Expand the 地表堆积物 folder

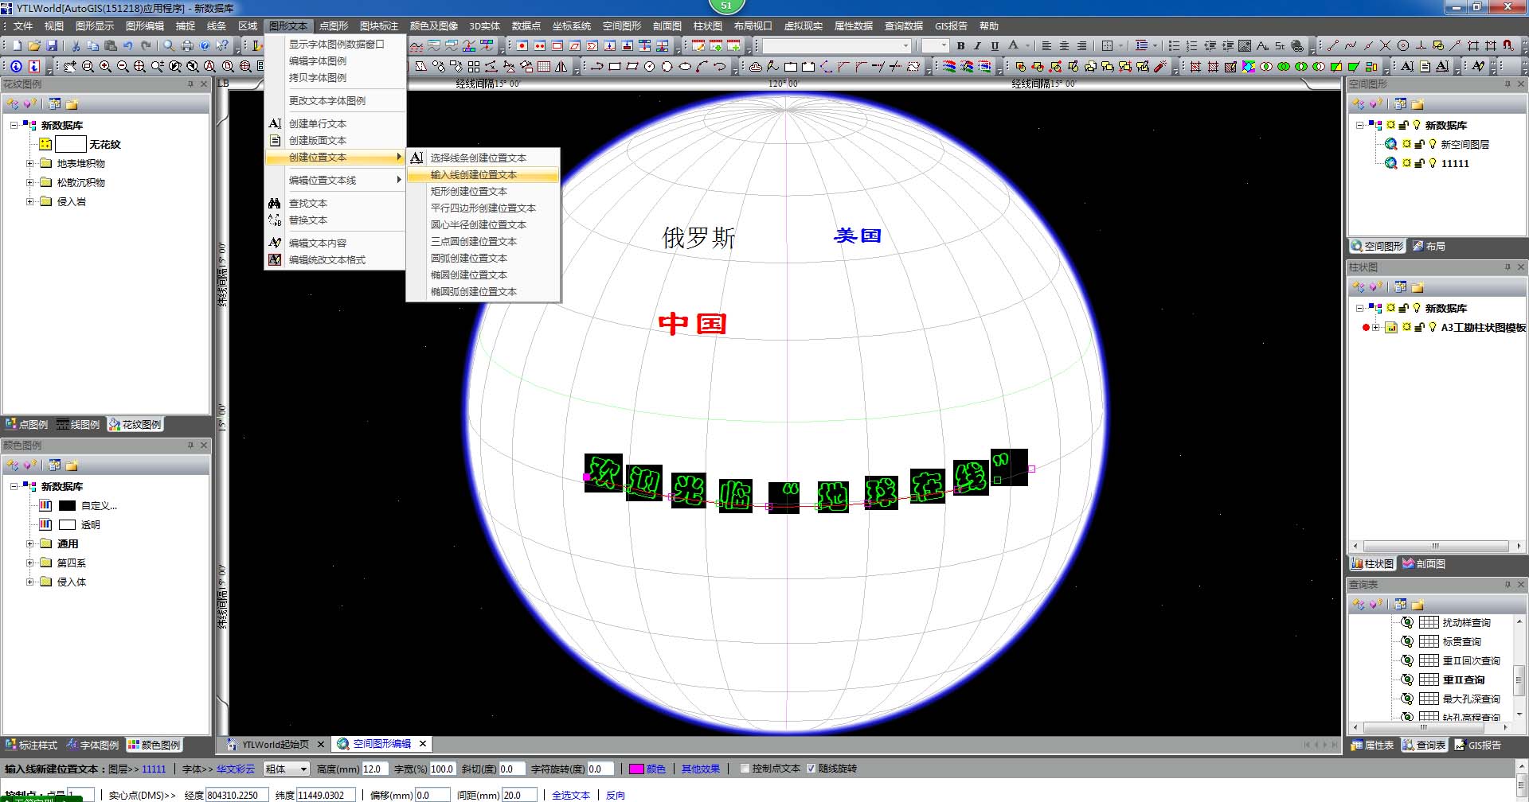[30, 163]
